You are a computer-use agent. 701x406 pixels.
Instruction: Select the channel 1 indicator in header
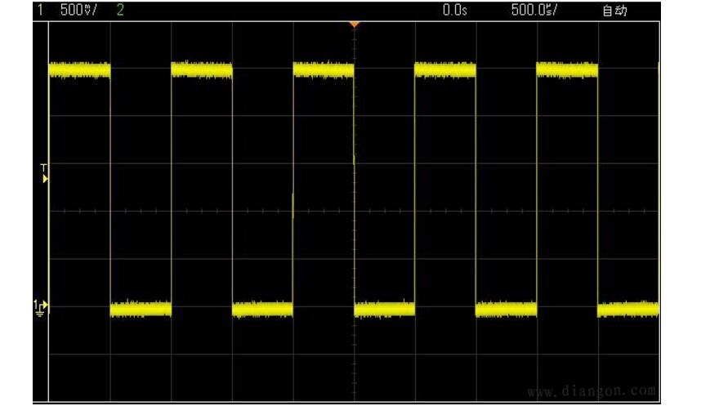point(39,10)
